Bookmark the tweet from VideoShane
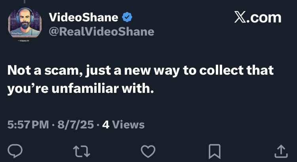The image size is (297, 162). pos(213,150)
